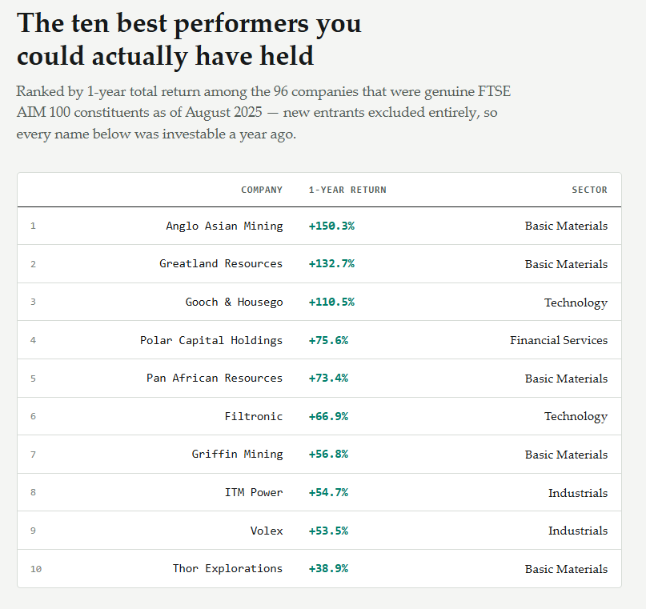Click the SECTOR column header

point(589,190)
